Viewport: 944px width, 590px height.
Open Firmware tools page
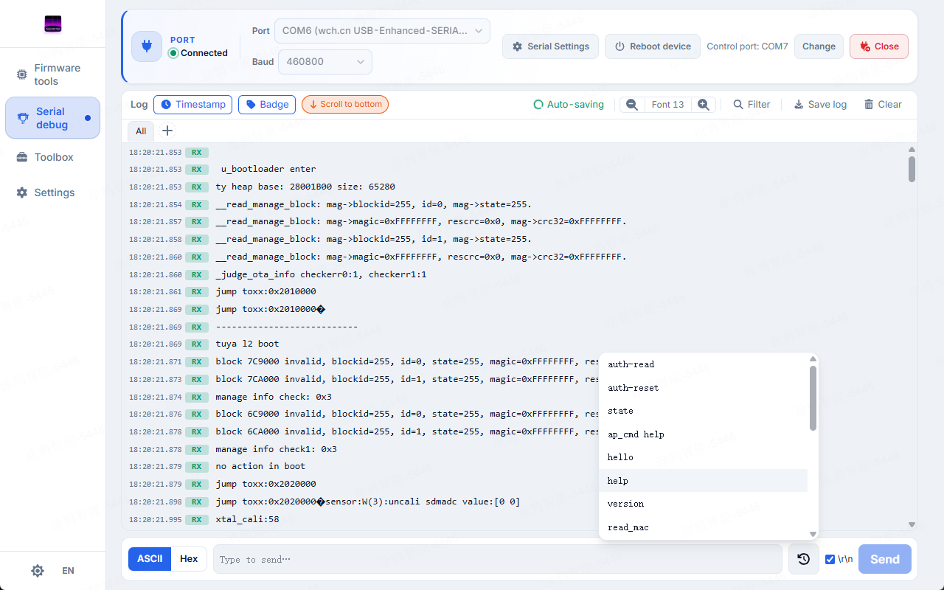[x=52, y=74]
